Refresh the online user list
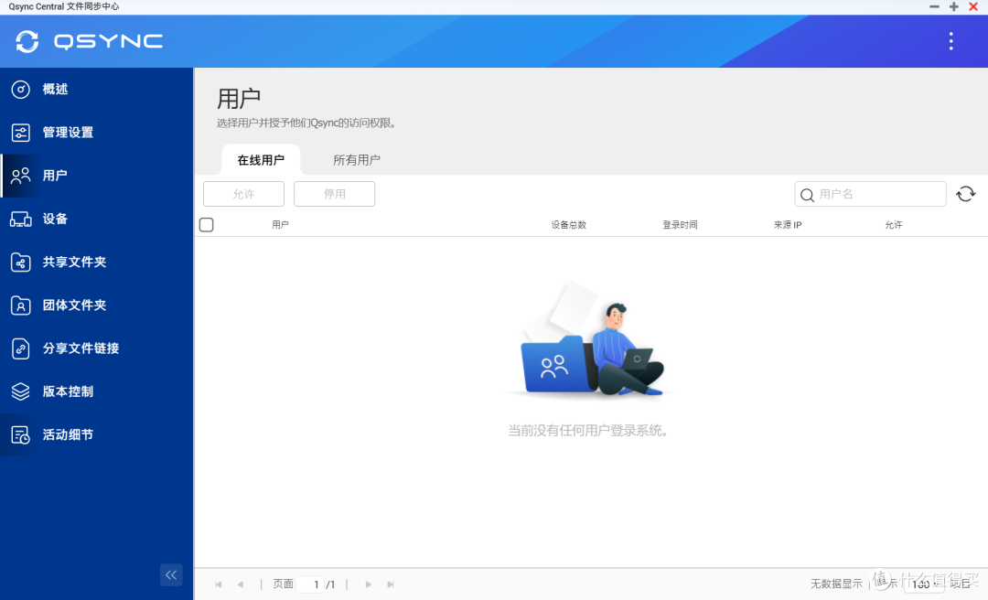This screenshot has width=988, height=600. pos(965,194)
